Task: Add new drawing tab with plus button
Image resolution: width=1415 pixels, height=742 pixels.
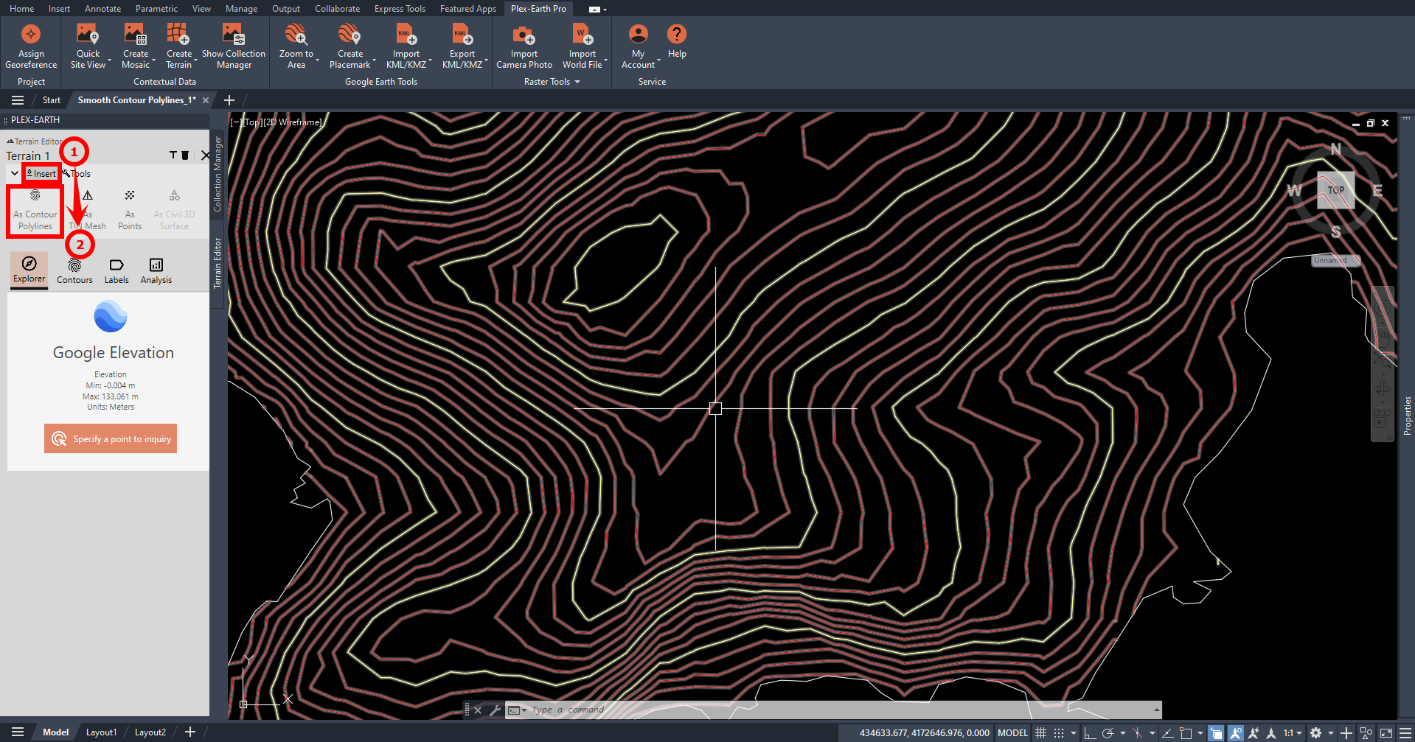Action: (229, 100)
